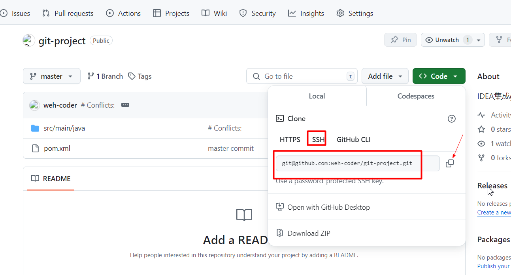Viewport: 511px width, 275px height.
Task: Expand commit message ellipsis button
Action: click(x=125, y=105)
